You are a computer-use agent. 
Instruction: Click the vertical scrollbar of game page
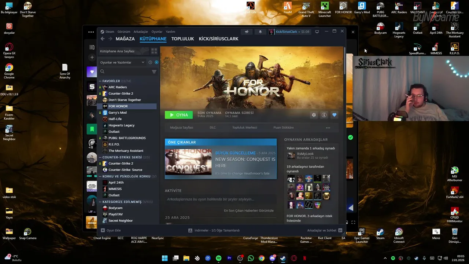click(x=344, y=61)
